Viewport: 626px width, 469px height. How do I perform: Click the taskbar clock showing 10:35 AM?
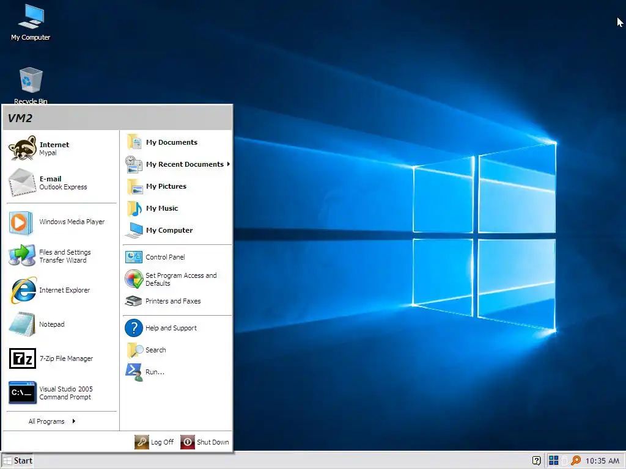tap(602, 461)
